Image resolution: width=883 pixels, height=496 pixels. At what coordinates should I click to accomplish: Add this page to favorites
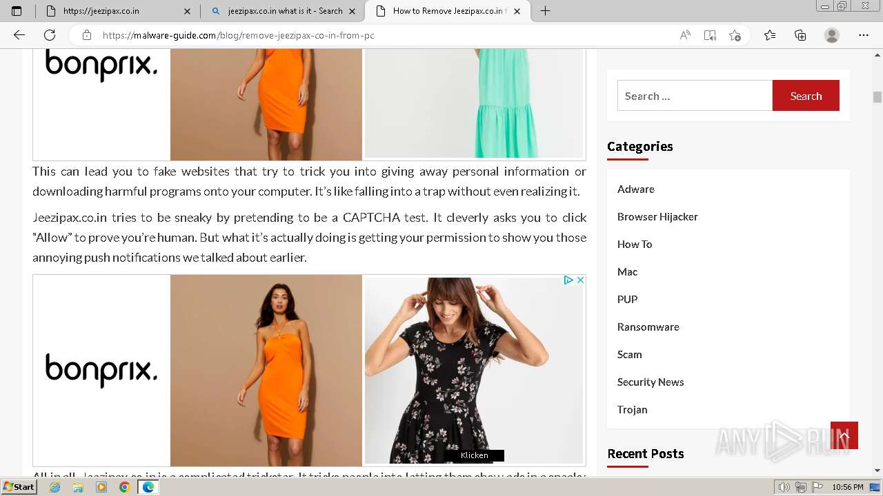735,35
